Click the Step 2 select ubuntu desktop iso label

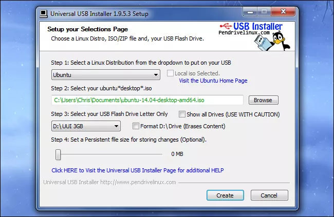pos(101,88)
